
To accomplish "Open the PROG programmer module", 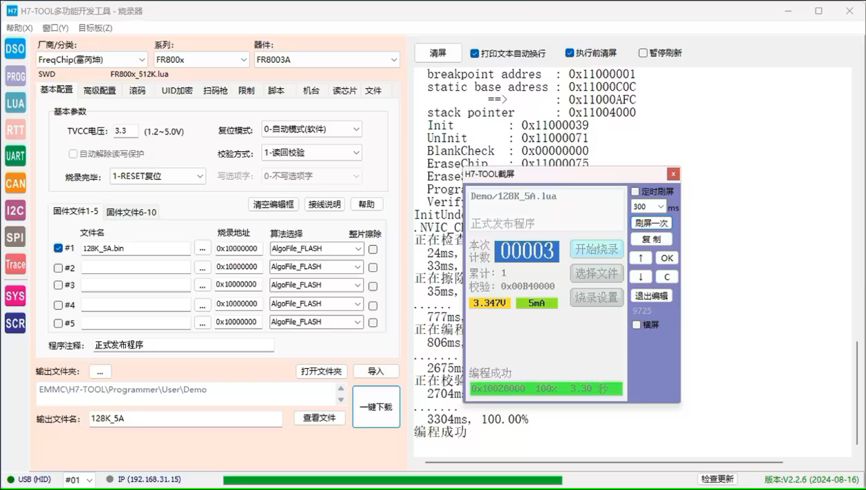I will click(x=15, y=76).
